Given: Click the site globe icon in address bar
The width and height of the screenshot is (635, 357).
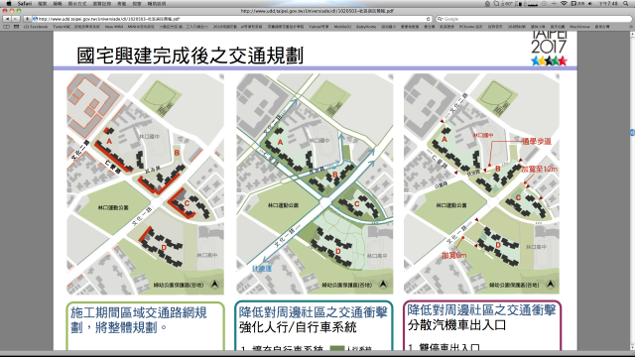Looking at the screenshot, I should pyautogui.click(x=36, y=19).
